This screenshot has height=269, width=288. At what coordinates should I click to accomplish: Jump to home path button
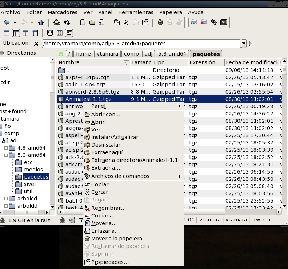pyautogui.click(x=83, y=54)
